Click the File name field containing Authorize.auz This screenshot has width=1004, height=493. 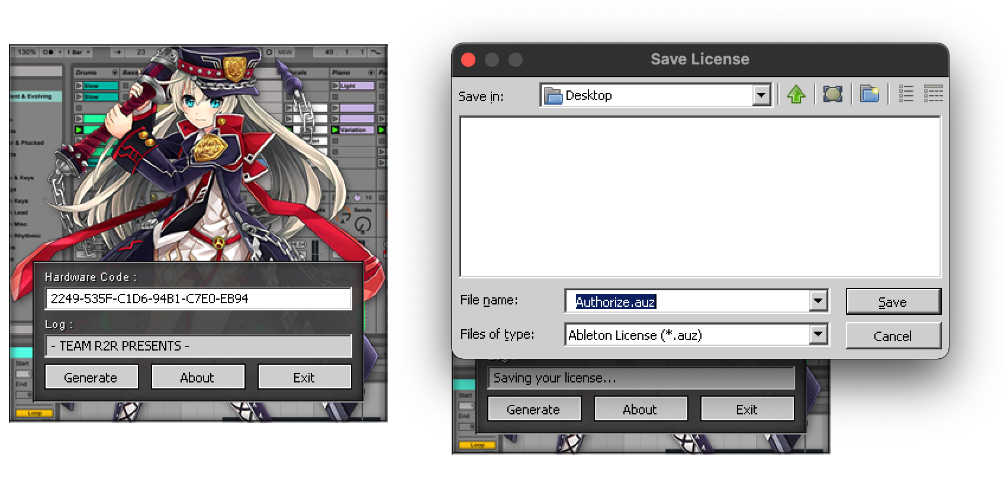click(x=687, y=301)
